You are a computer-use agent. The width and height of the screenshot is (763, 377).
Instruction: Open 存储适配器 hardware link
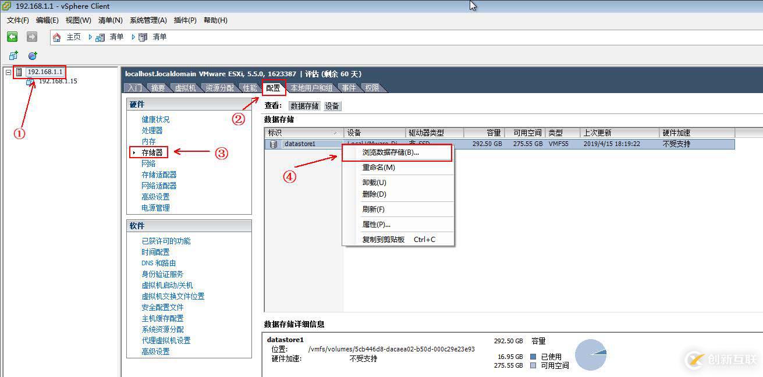tap(159, 175)
